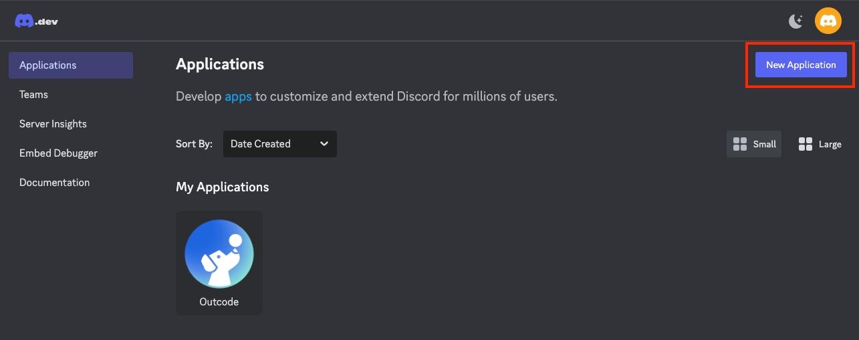This screenshot has height=340, width=859.
Task: Open the orange user avatar menu
Action: (x=828, y=21)
